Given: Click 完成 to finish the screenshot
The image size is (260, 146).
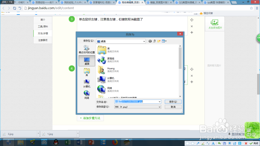Looking at the screenshot, I should coord(254,143).
